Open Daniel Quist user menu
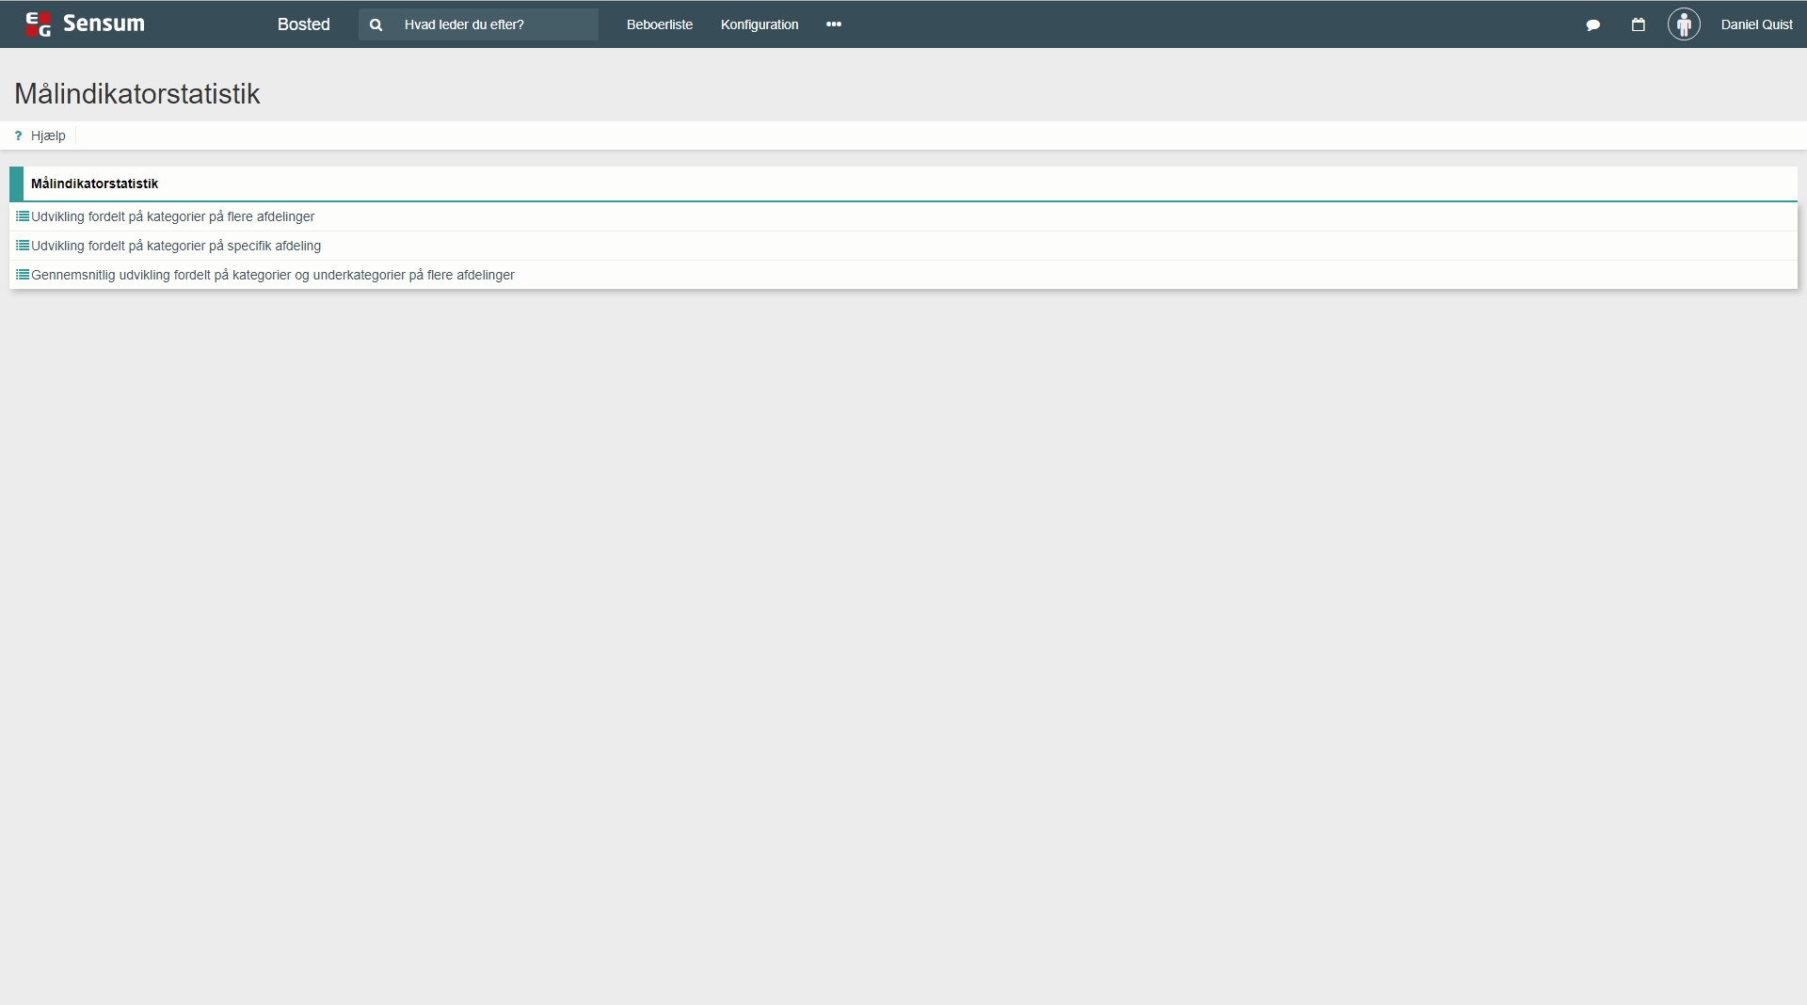Viewport: 1807px width, 1005px height. click(x=1756, y=24)
